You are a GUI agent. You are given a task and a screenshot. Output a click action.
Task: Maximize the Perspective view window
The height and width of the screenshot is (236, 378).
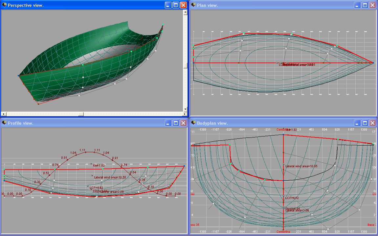[176, 5]
